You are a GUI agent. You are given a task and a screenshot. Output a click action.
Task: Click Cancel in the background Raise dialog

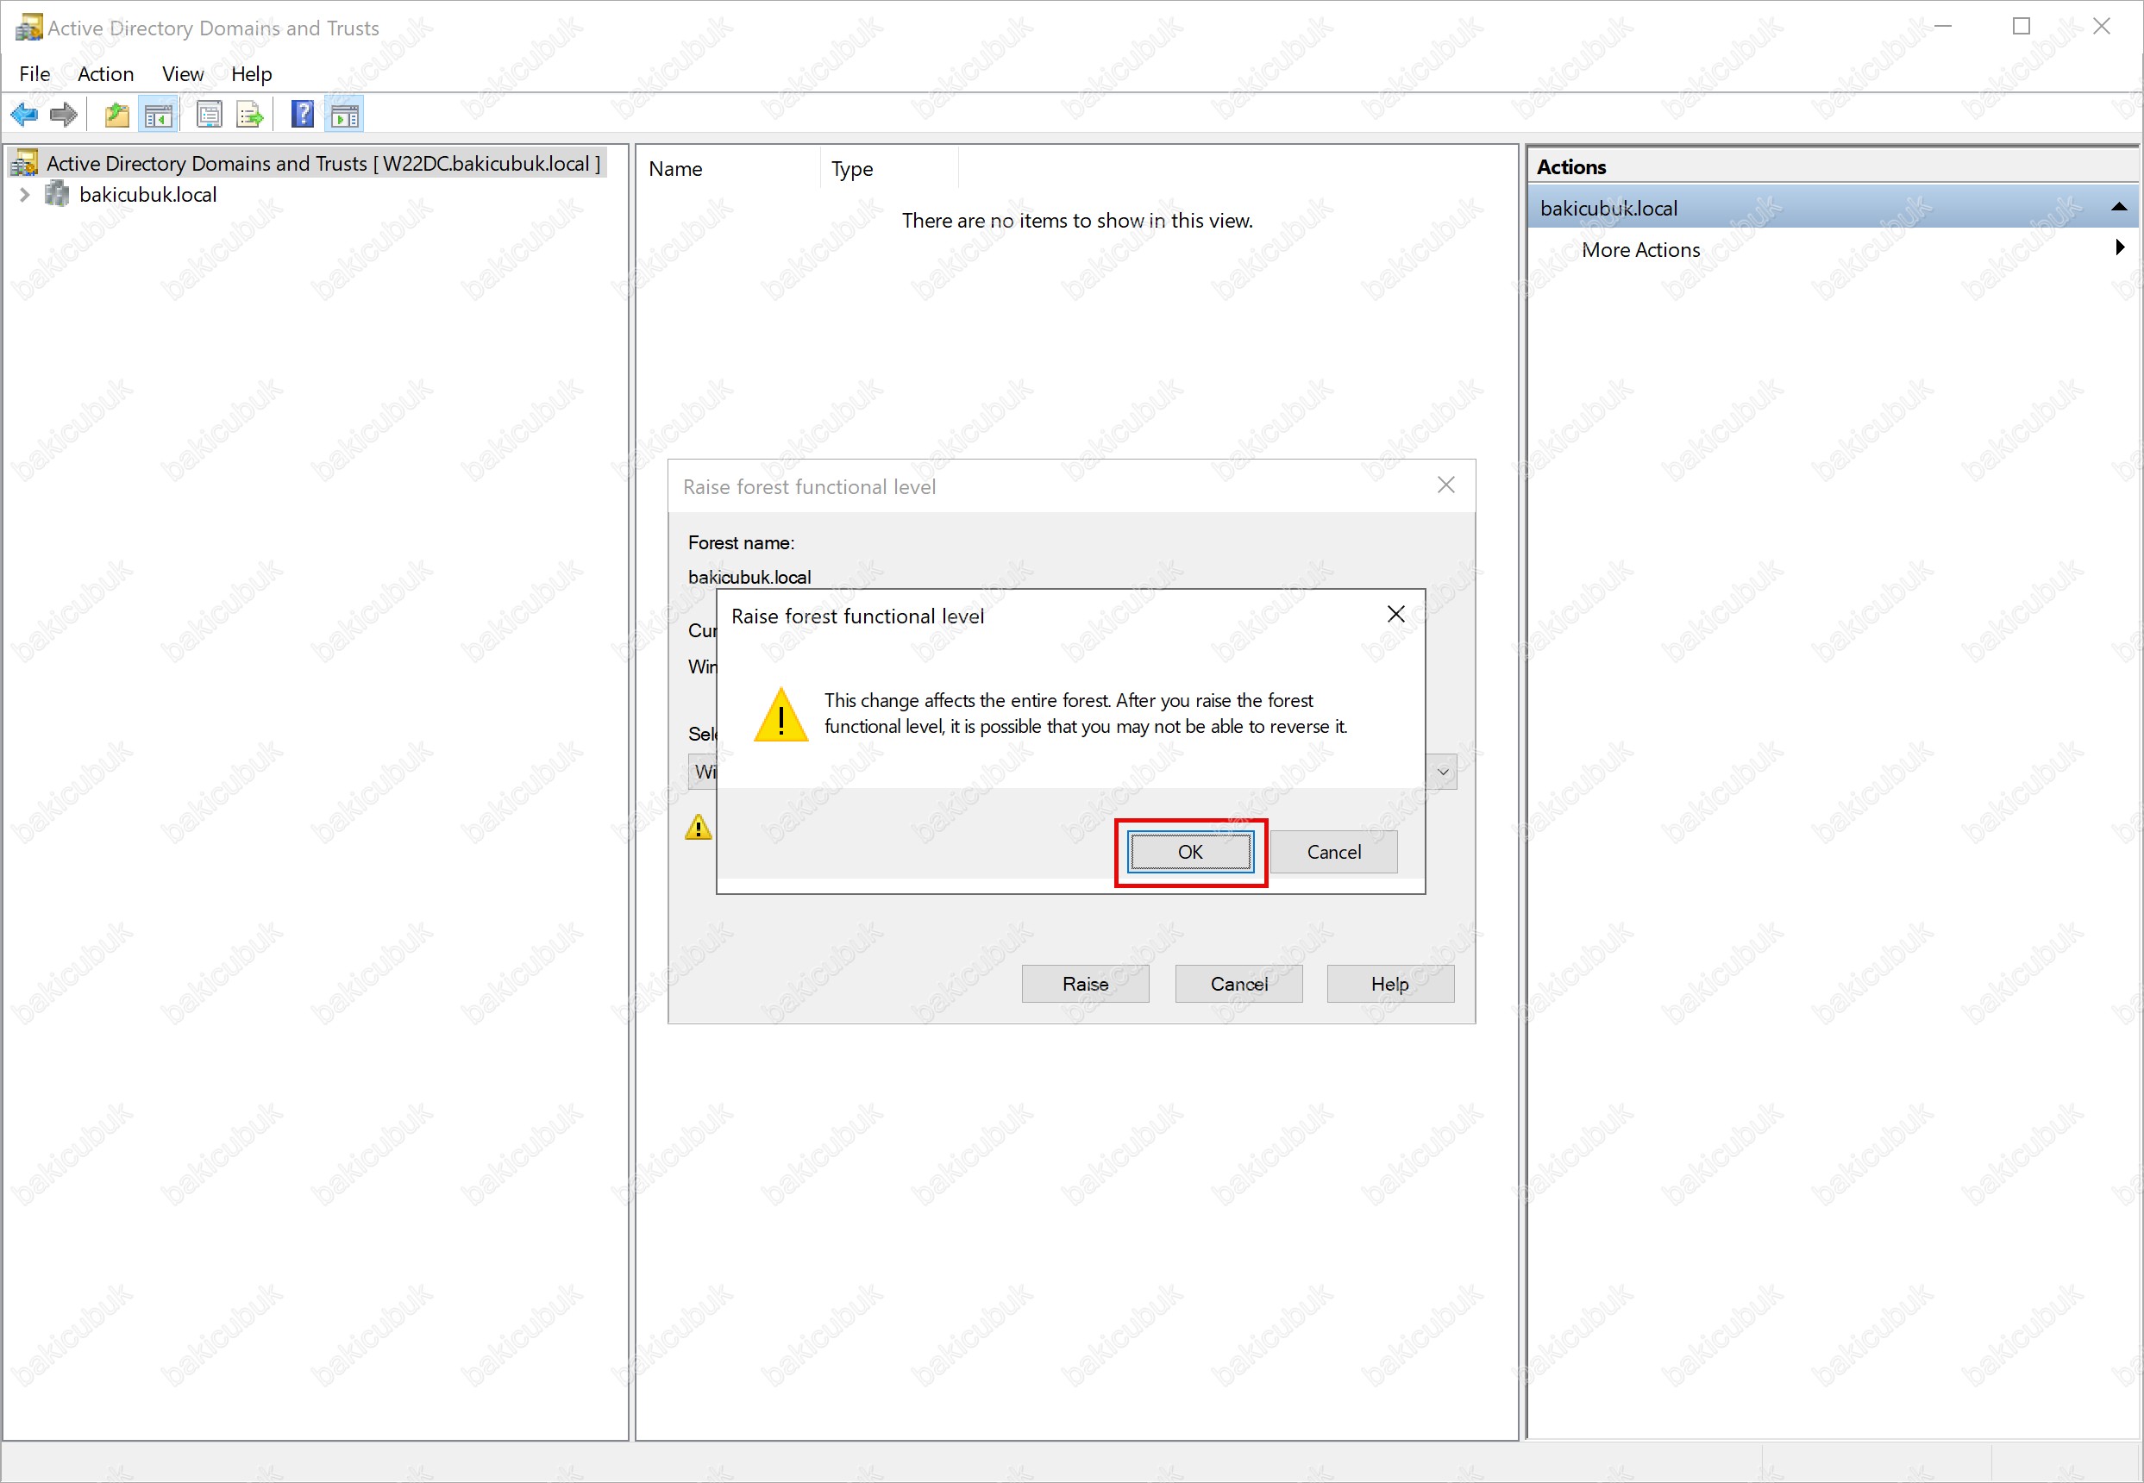(1238, 984)
